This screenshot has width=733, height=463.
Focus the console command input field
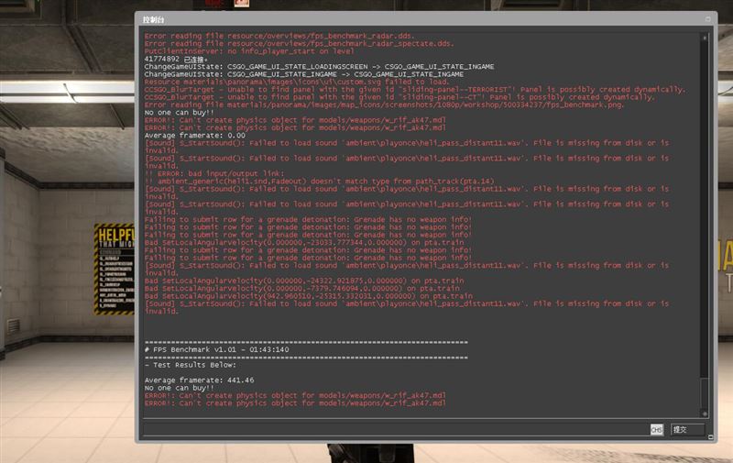tap(397, 429)
